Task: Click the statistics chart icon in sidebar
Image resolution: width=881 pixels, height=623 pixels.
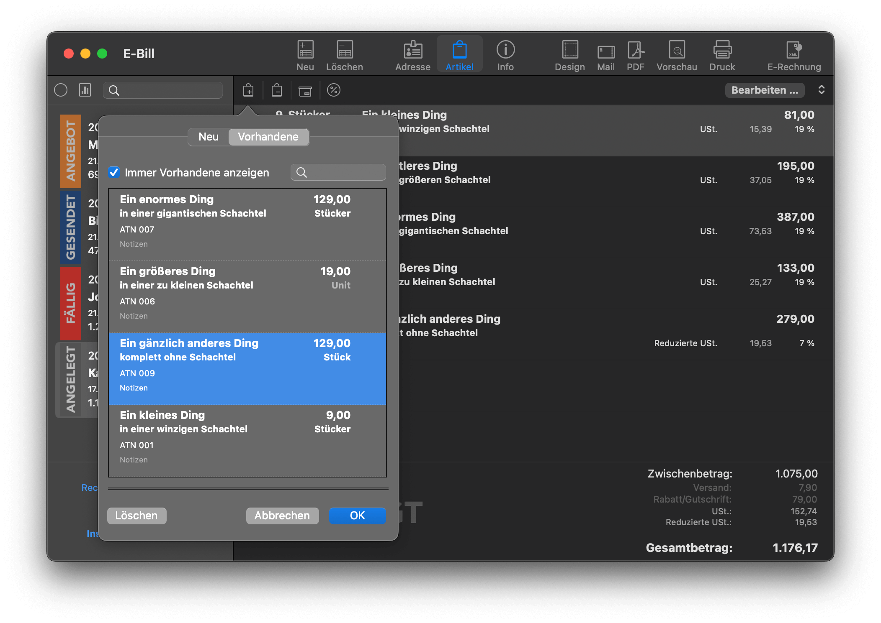Action: point(85,90)
